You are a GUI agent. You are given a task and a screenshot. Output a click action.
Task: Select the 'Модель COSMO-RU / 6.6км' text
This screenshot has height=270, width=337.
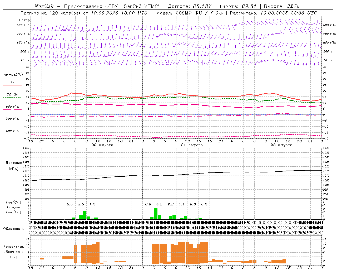[190, 13]
